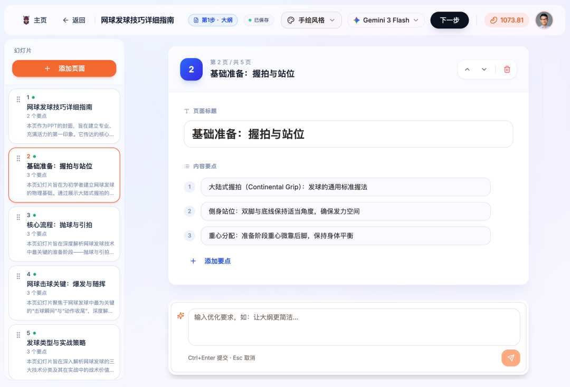Click the orange send arrow button

[510, 358]
